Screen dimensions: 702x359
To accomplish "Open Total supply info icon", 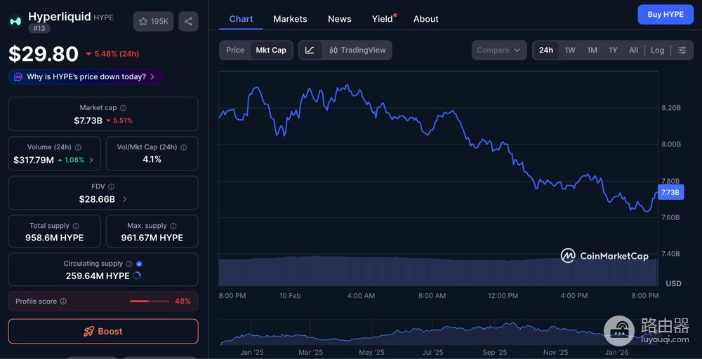I will coord(76,226).
